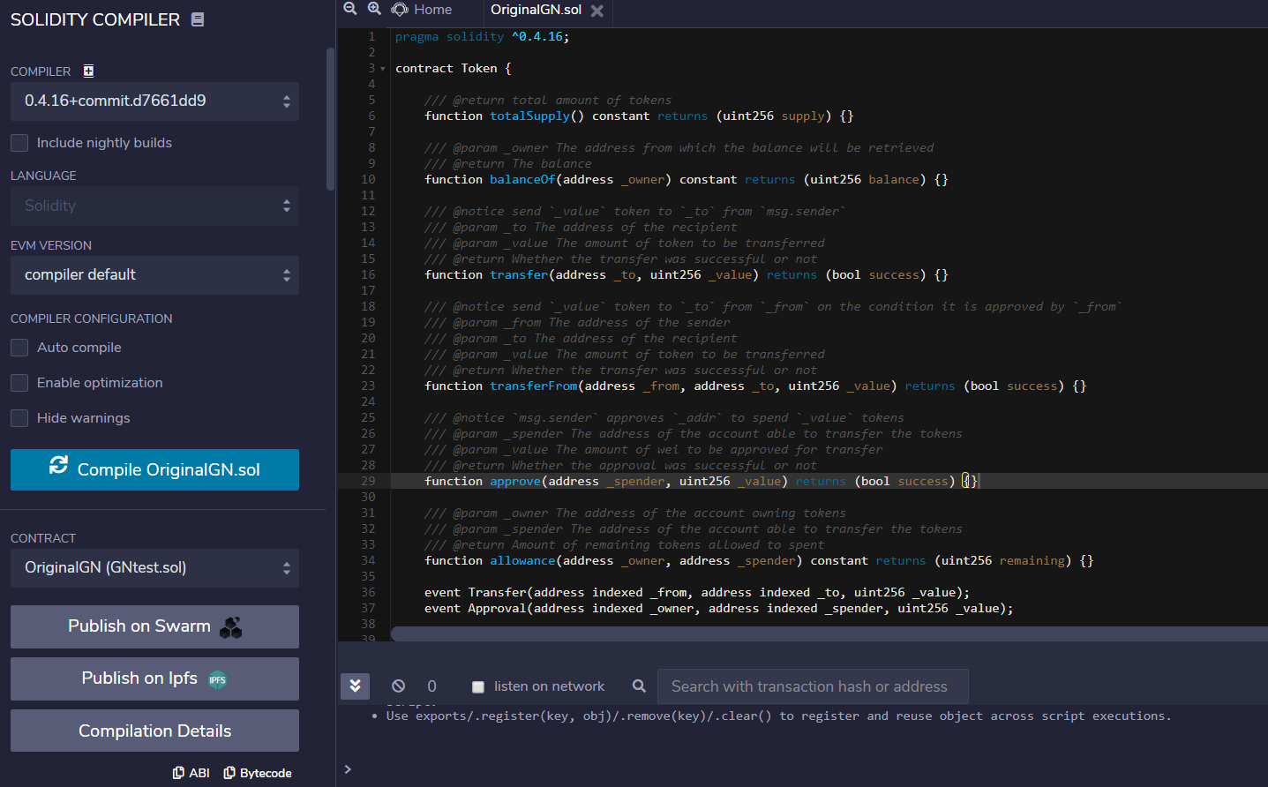This screenshot has width=1268, height=787.
Task: Zoom out the editor font
Action: [x=350, y=9]
